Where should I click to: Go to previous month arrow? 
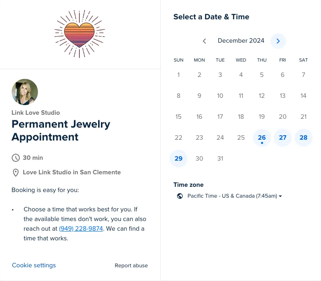(x=204, y=41)
